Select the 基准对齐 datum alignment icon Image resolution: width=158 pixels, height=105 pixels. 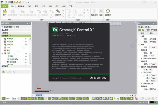(x=45, y=12)
